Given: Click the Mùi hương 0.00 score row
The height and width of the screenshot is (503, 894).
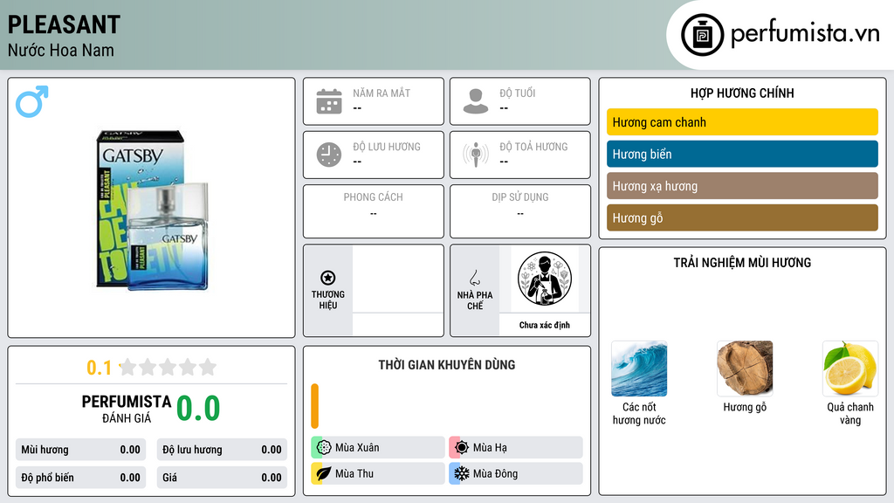Looking at the screenshot, I should [x=81, y=450].
